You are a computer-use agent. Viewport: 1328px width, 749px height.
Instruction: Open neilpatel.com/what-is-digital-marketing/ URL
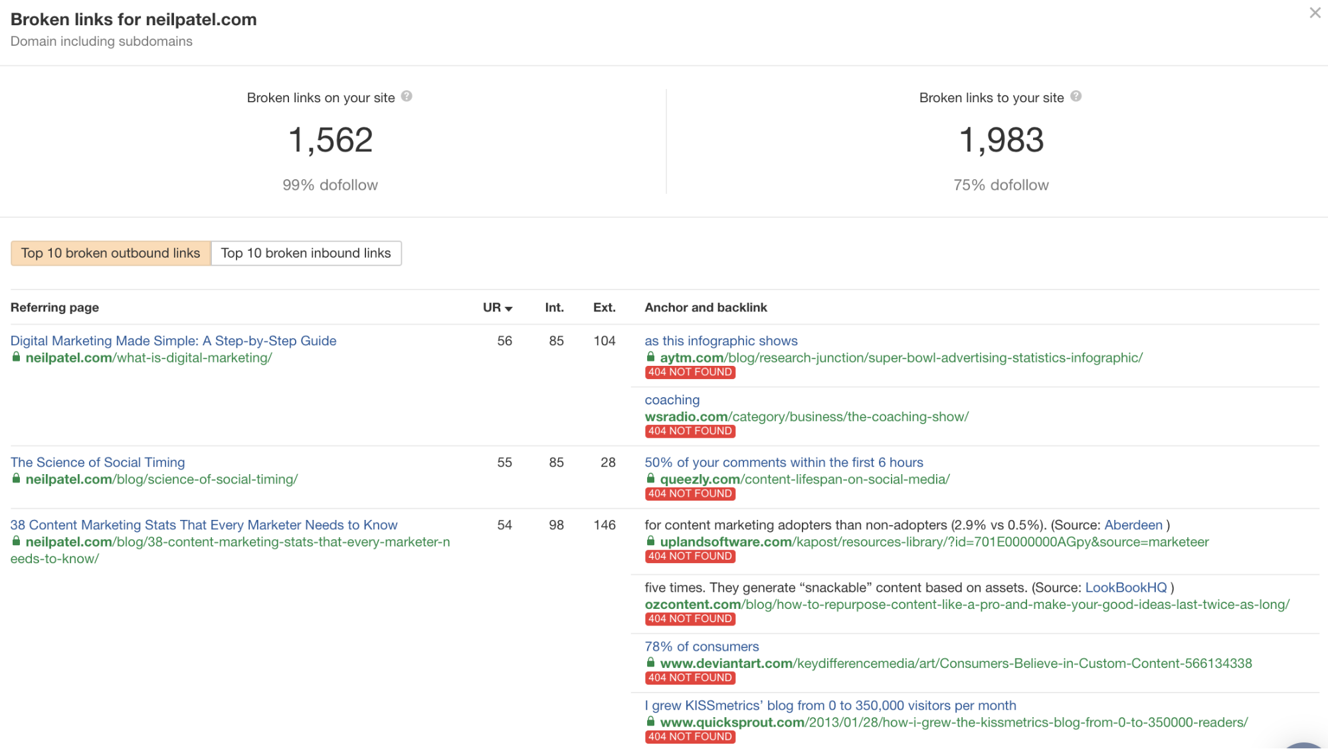point(149,358)
